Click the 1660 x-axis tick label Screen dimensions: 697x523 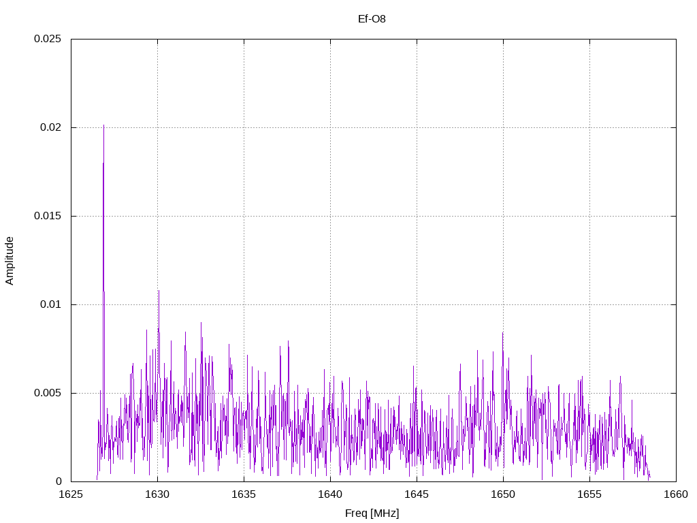[x=676, y=494]
